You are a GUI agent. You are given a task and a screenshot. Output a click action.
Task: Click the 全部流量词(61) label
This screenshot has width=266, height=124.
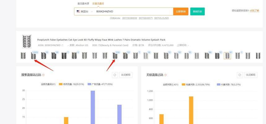click(48, 84)
